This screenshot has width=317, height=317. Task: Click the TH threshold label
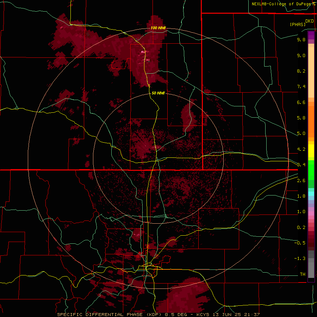point(303,274)
